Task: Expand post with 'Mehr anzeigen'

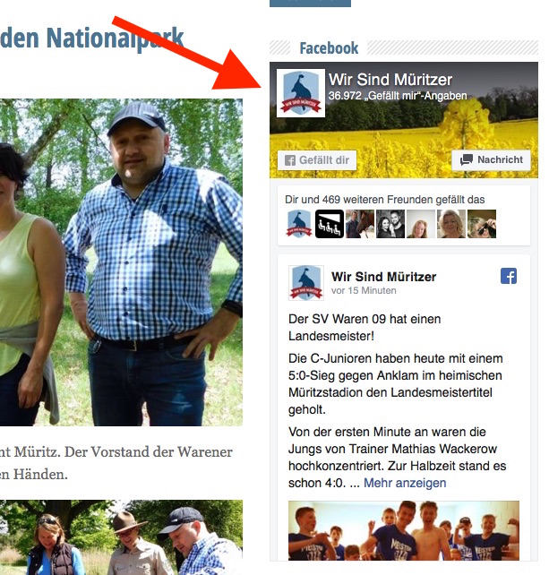Action: click(x=405, y=483)
